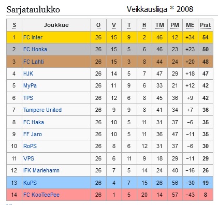218x205 pixels.
Task: Open the Tampere United link
Action: click(x=42, y=110)
